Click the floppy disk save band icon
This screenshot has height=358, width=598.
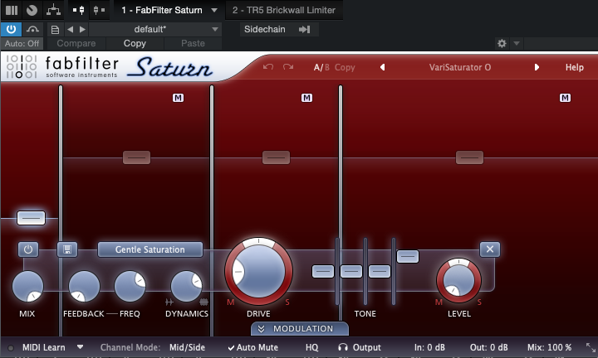pyautogui.click(x=67, y=249)
